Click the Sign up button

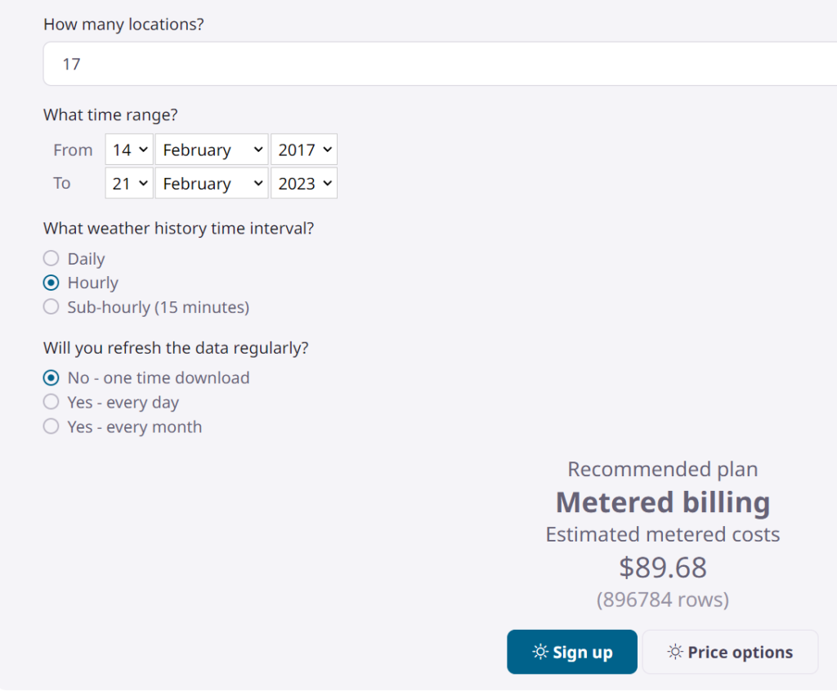coord(572,652)
